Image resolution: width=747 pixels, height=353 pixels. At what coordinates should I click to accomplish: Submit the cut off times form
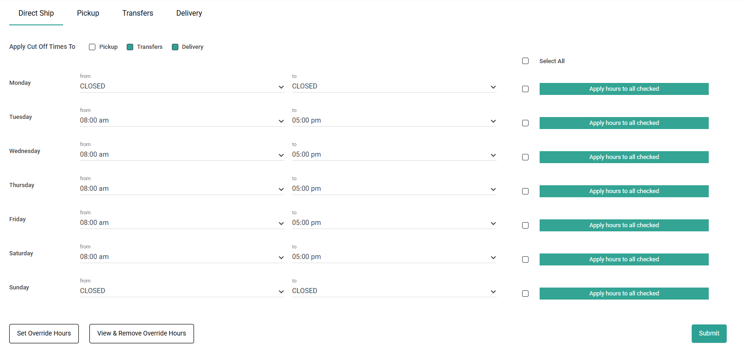point(709,334)
